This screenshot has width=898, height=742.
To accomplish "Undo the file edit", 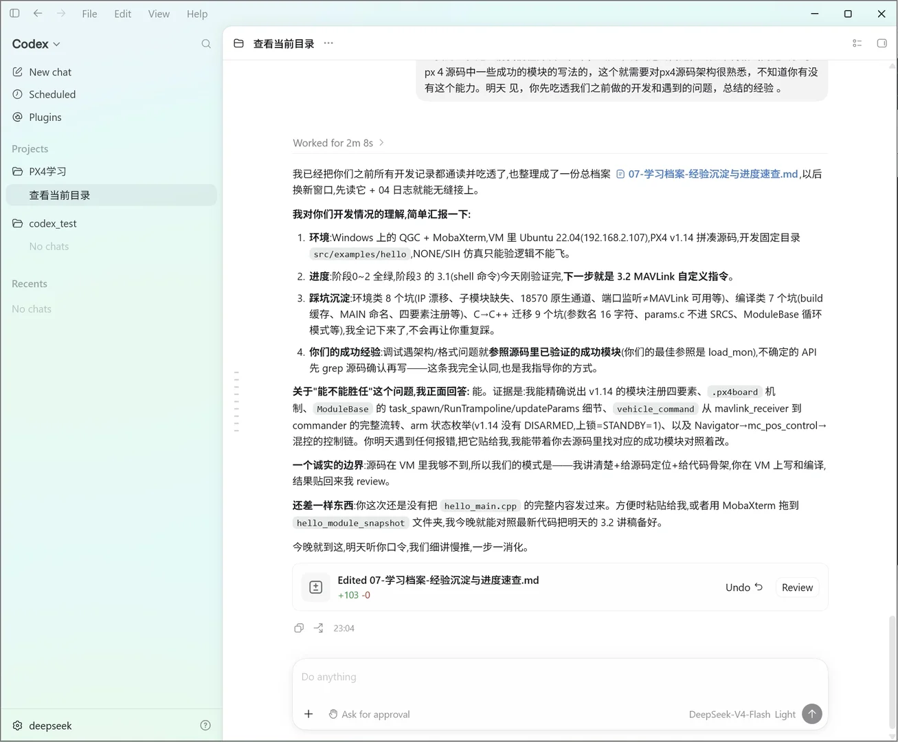I will pos(744,587).
